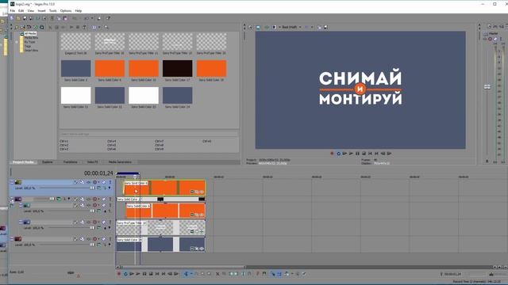This screenshot has height=285, width=508.
Task: Switch to the Explorer tab
Action: [48, 161]
